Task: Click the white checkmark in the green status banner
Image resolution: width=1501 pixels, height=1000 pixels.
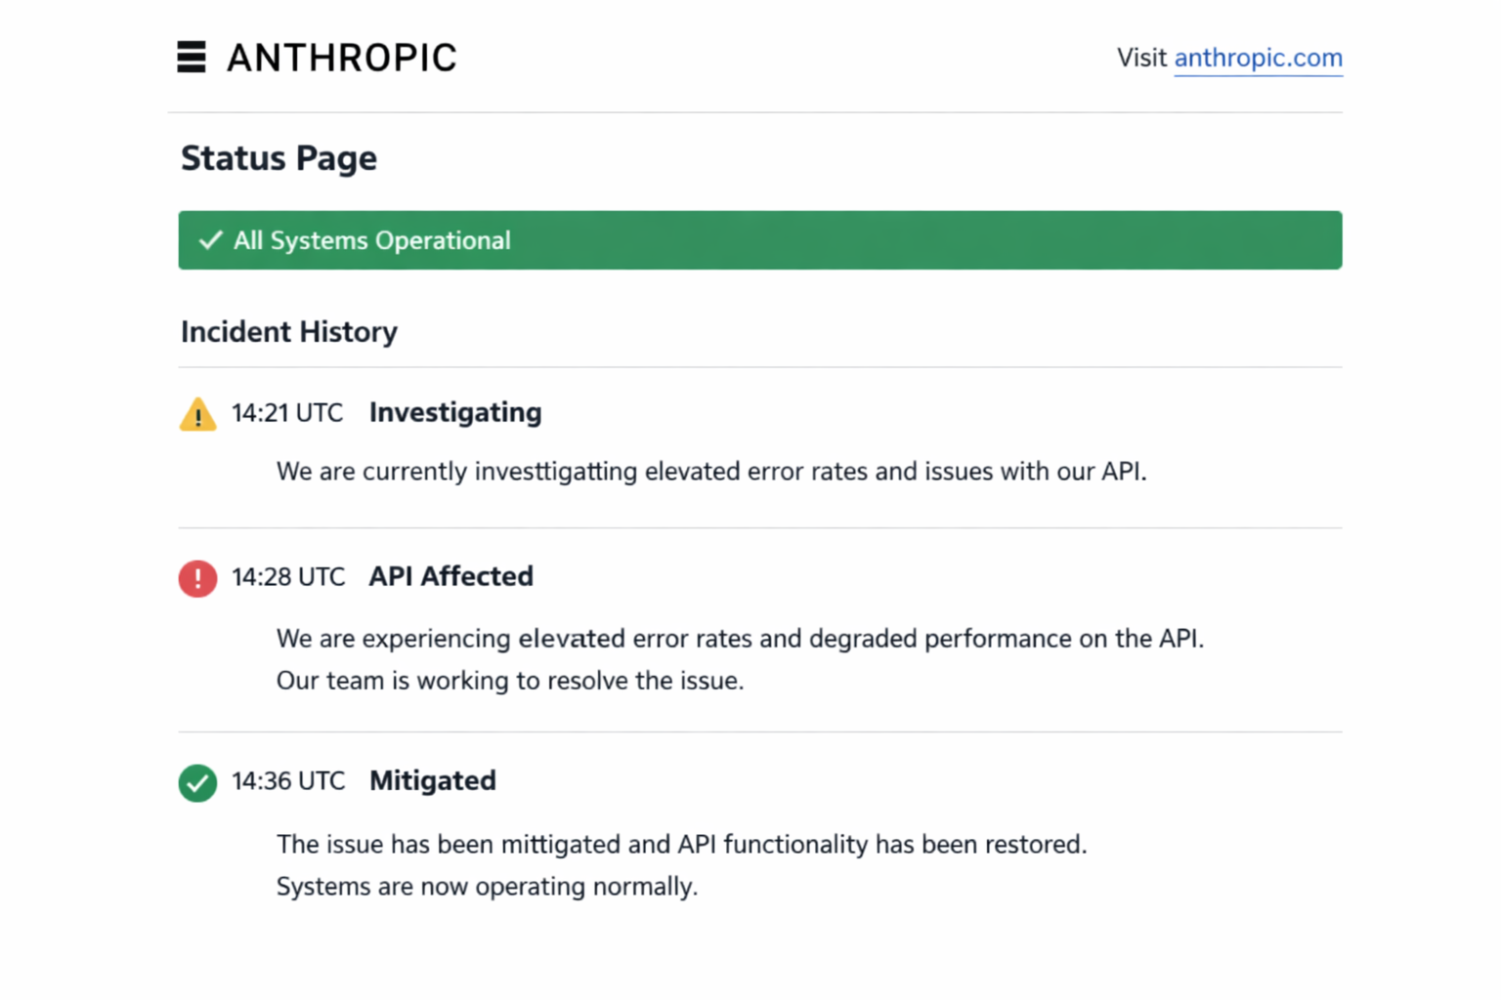Action: pyautogui.click(x=210, y=240)
